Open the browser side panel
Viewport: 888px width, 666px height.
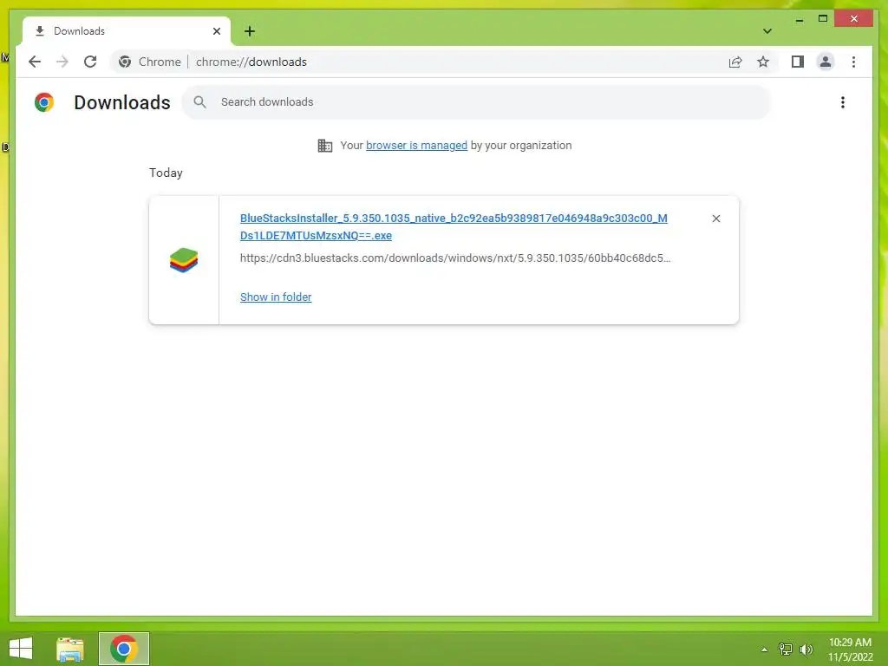[798, 62]
